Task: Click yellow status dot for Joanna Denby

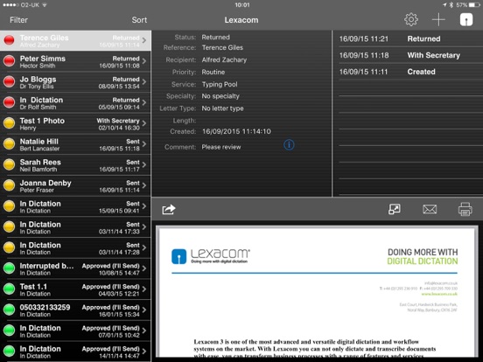Action: (10, 185)
